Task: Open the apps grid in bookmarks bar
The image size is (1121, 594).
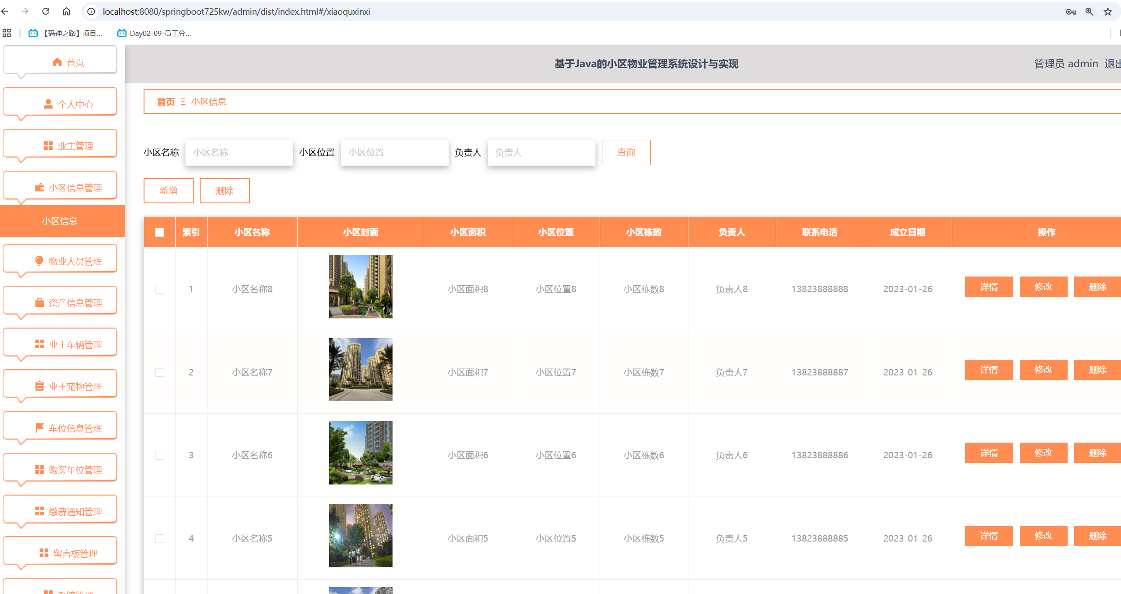Action: click(6, 33)
